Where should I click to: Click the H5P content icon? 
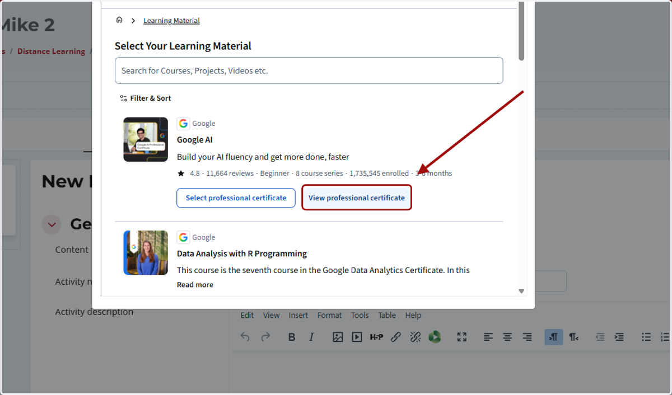[376, 337]
